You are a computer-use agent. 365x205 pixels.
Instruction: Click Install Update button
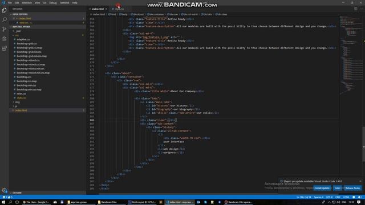[322, 188]
